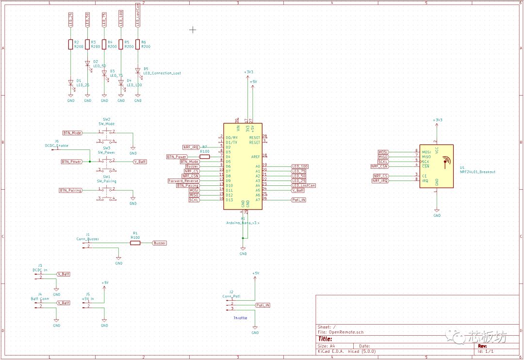524x360 pixels.
Task: Click the Throttle text note
Action: [240, 318]
